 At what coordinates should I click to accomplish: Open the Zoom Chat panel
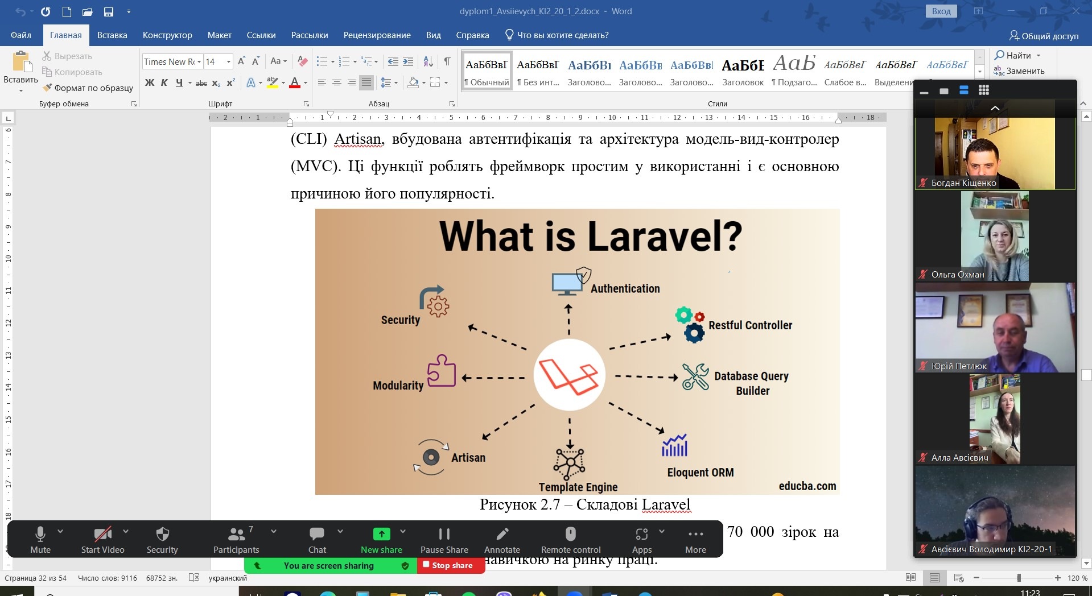tap(317, 535)
